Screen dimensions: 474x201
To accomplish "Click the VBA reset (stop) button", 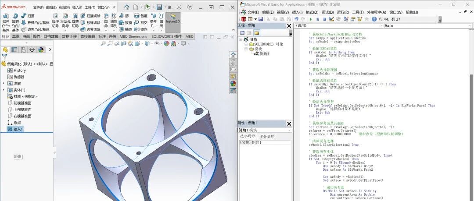I will click(x=324, y=19).
